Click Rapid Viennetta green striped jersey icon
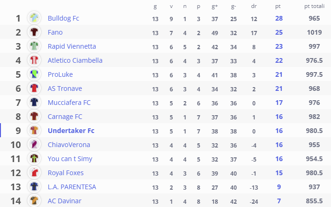Image resolution: width=331 pixels, height=207 pixels. click(34, 46)
